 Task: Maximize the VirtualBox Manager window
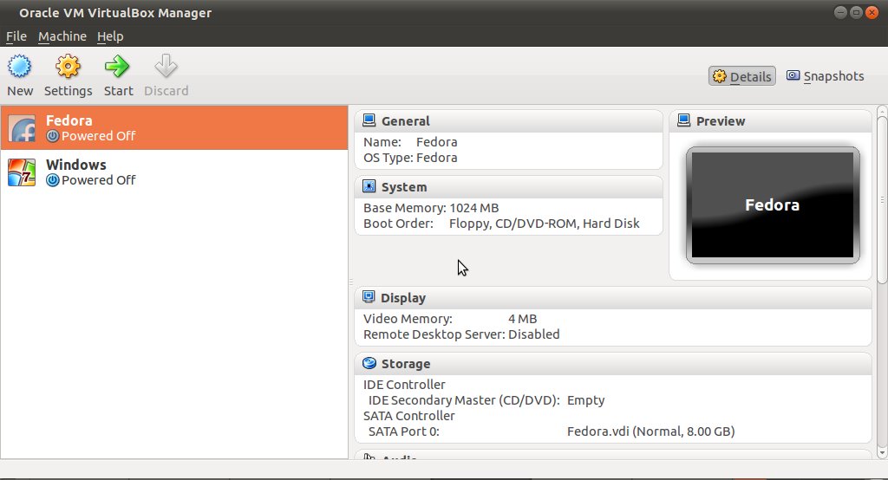(856, 12)
